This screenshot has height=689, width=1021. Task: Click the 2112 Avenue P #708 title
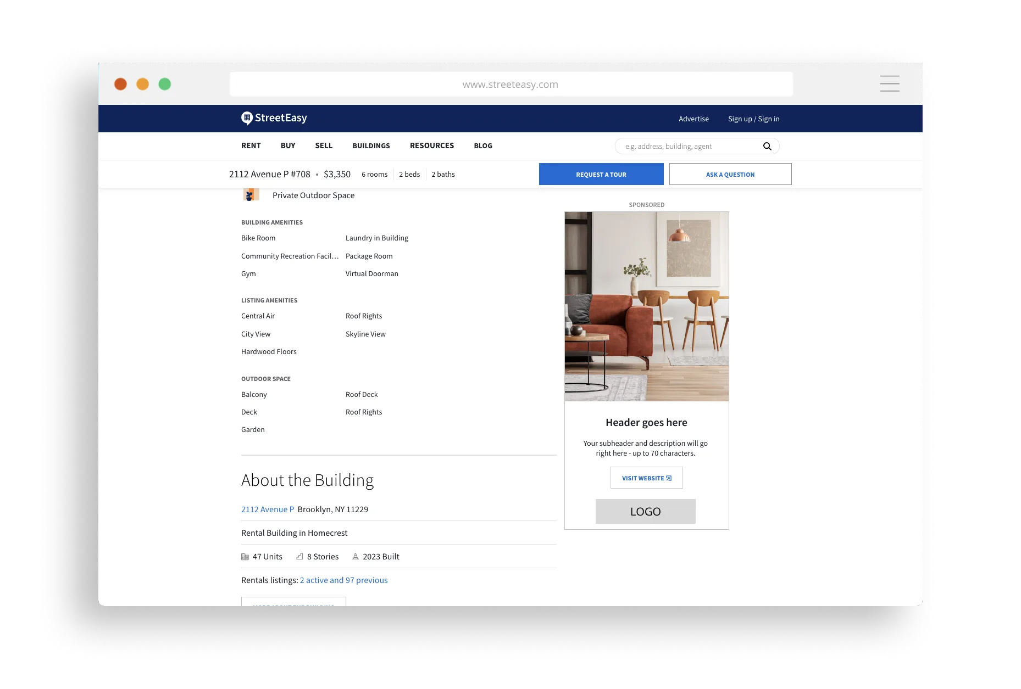coord(269,174)
